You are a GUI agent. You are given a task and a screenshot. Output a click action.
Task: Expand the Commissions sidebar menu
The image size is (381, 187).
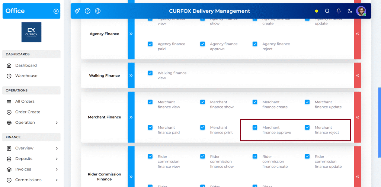coord(57,180)
